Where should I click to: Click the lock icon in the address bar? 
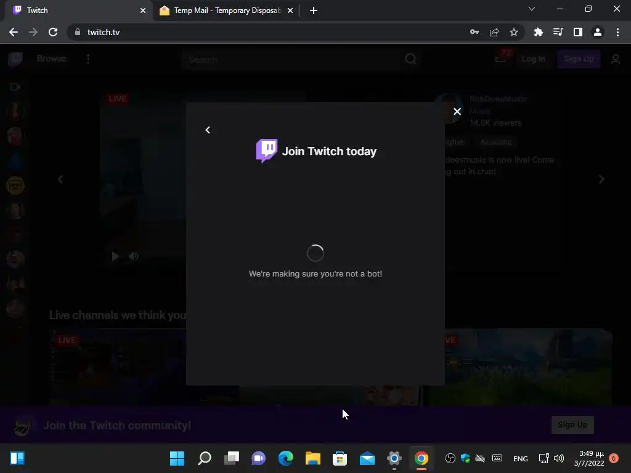click(x=78, y=32)
